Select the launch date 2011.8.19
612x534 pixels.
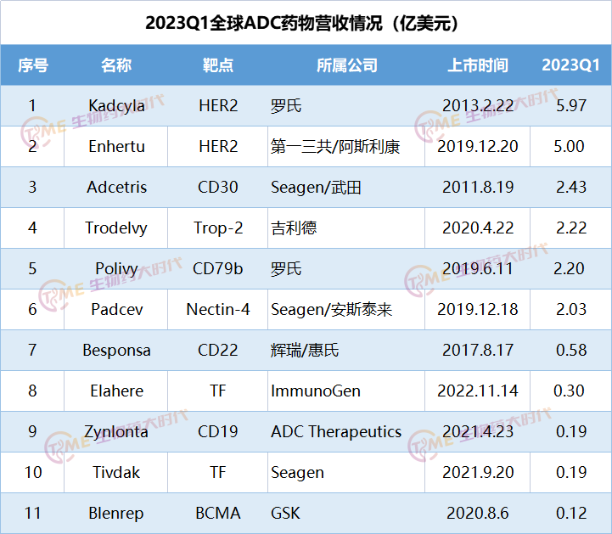tap(478, 188)
